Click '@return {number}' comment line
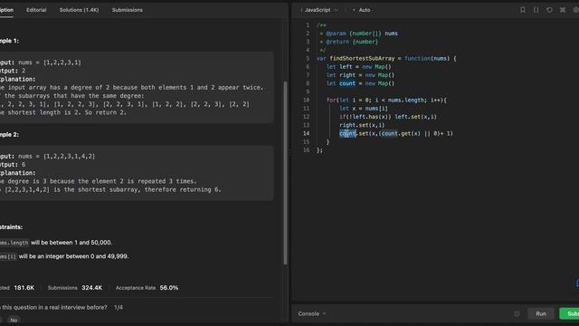Screen dimensions: 579x326 [349, 42]
